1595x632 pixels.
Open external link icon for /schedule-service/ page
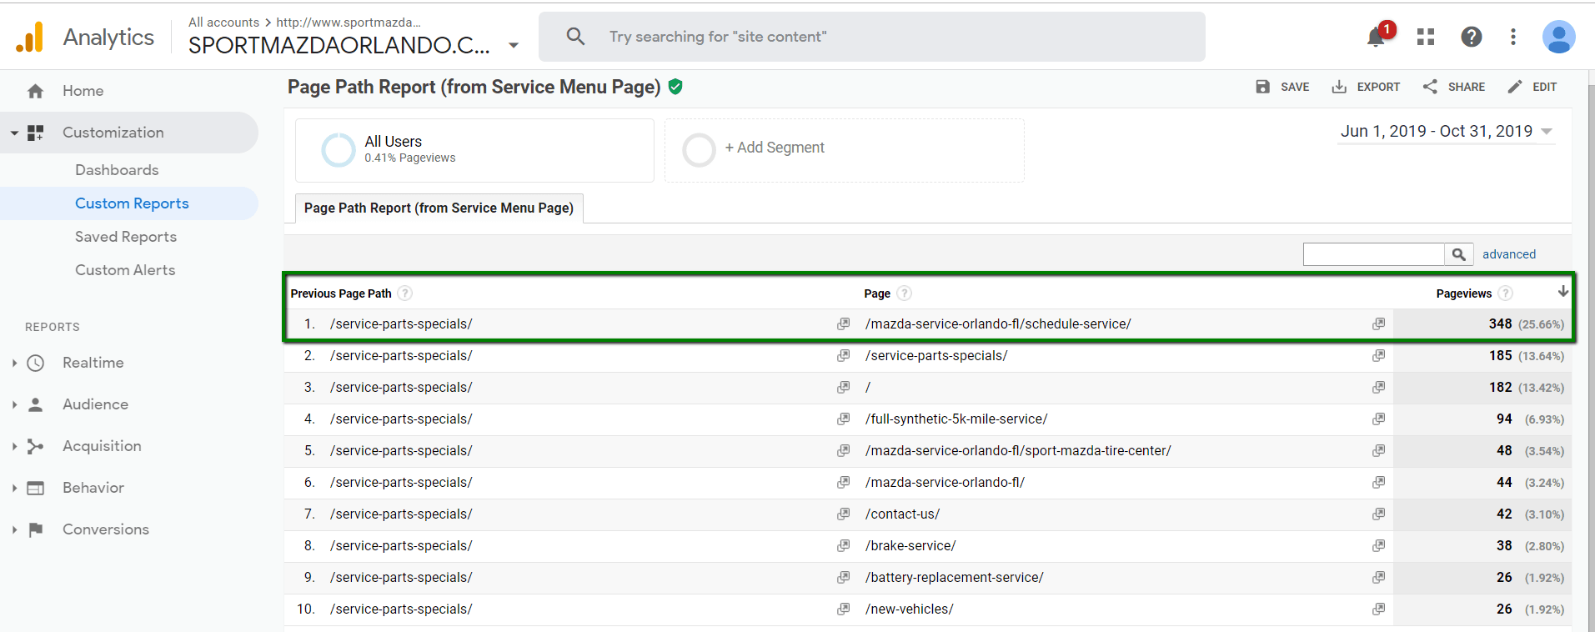coord(1379,324)
